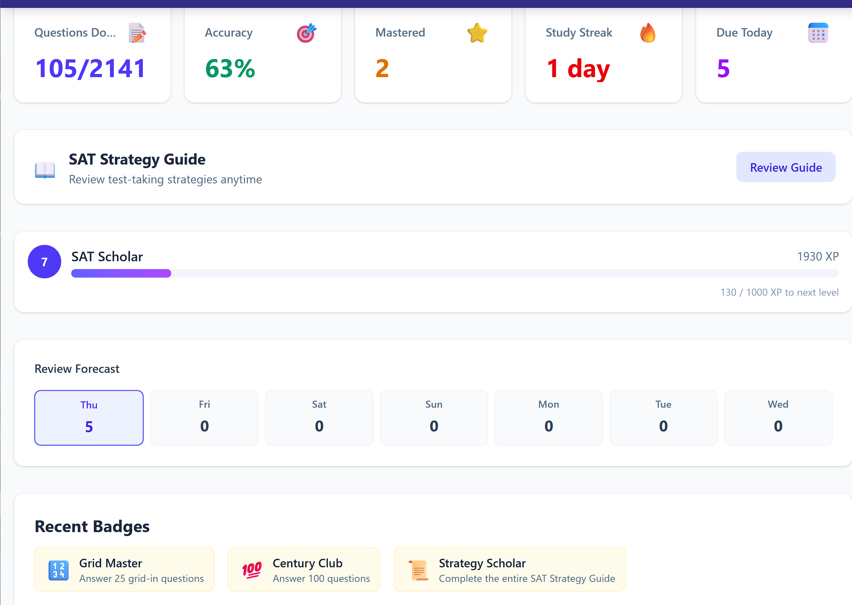Click the Accuracy label
This screenshot has height=605, width=852.
pyautogui.click(x=229, y=33)
